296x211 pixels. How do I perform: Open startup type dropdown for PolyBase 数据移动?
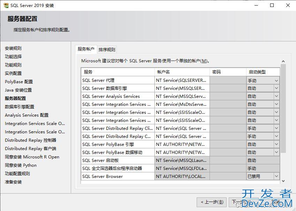[276, 153]
